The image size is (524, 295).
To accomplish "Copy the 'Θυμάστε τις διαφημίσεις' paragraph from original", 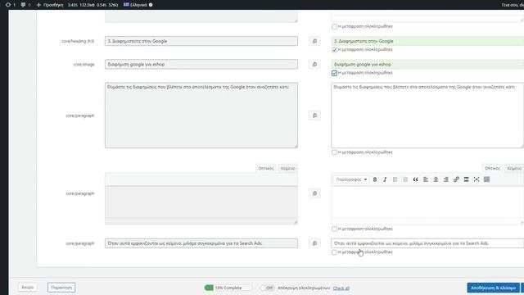I will [314, 116].
